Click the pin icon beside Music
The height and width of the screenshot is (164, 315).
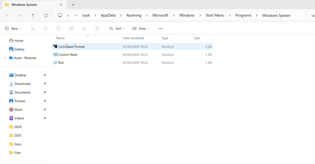pyautogui.click(x=45, y=110)
